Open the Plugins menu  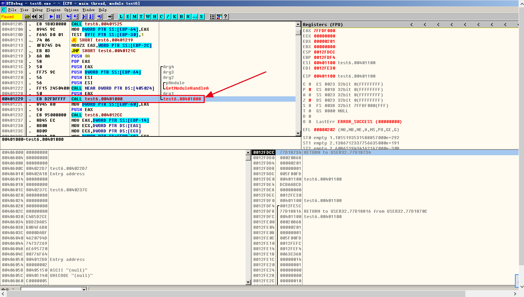(54, 10)
